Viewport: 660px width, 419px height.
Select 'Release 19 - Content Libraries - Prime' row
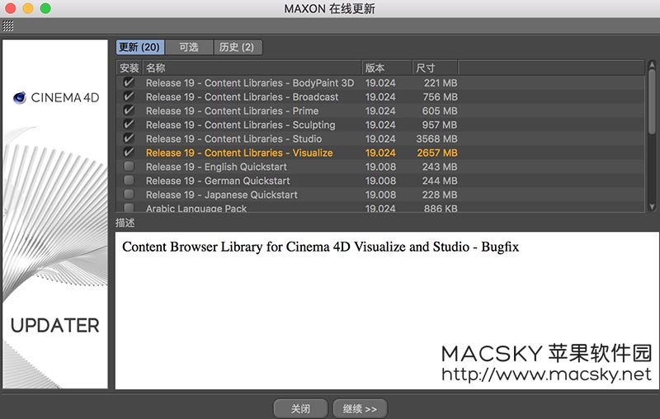click(x=380, y=111)
